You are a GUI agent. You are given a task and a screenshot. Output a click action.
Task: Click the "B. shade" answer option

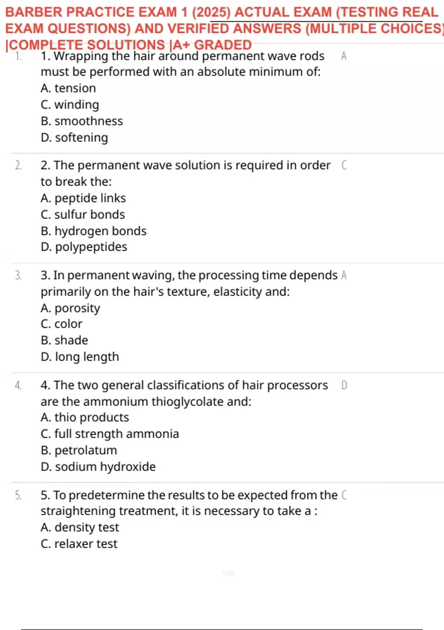[64, 340]
